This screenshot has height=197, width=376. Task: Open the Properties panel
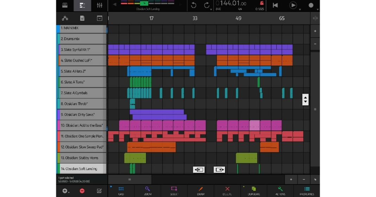tap(307, 190)
